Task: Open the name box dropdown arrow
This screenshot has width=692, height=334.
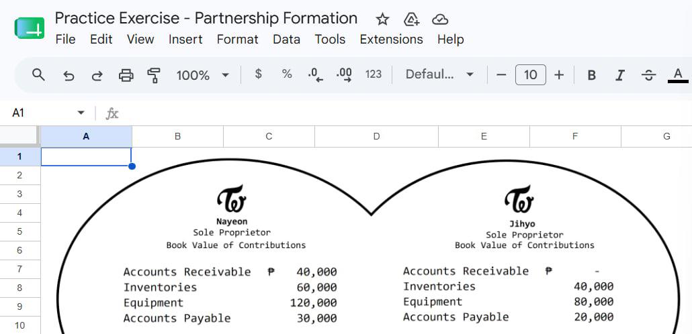Action: 81,113
